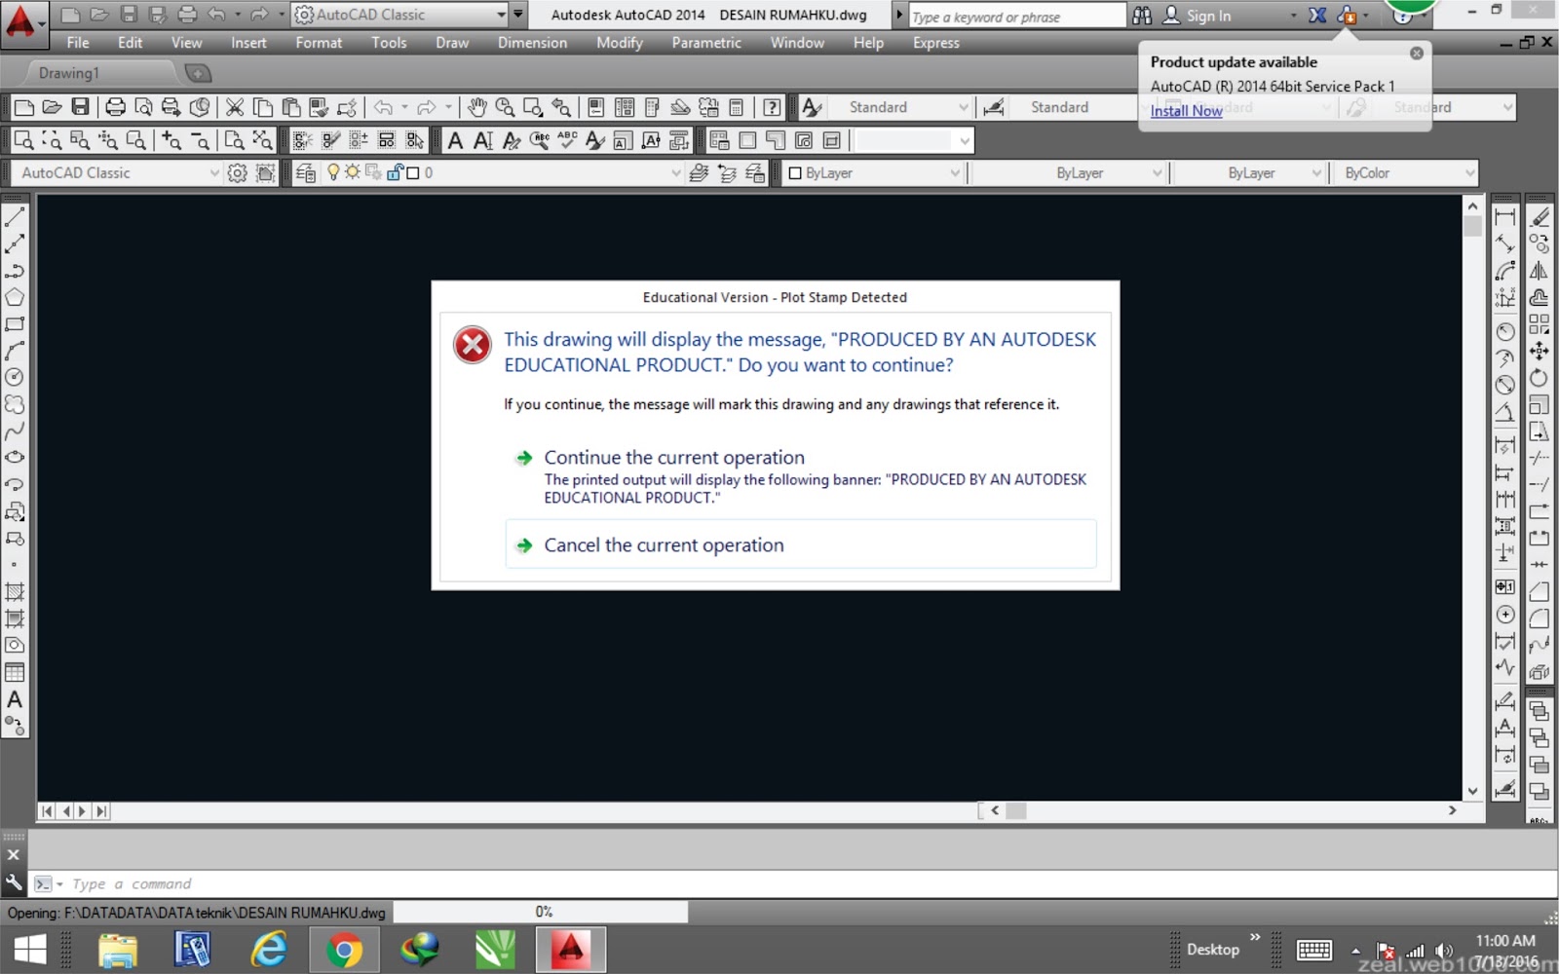The image size is (1559, 974).
Task: Click the Workspace Settings gear icon
Action: coord(237,172)
